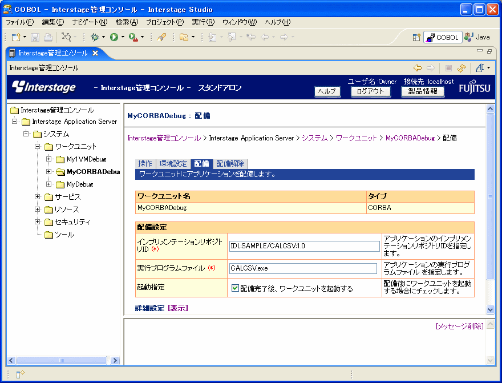Open the Debug dropdown arrow

coord(103,37)
